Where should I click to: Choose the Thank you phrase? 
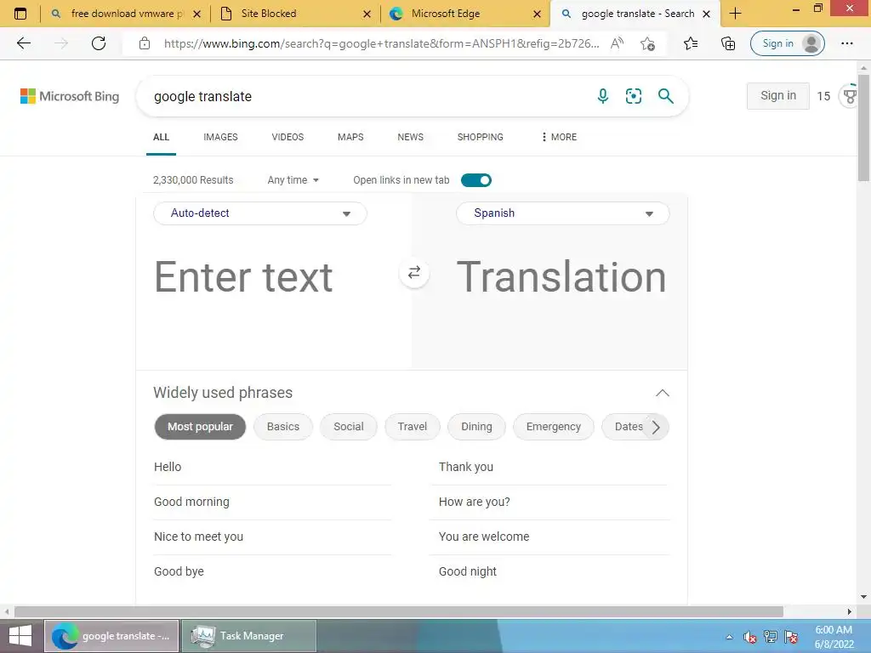pyautogui.click(x=466, y=467)
